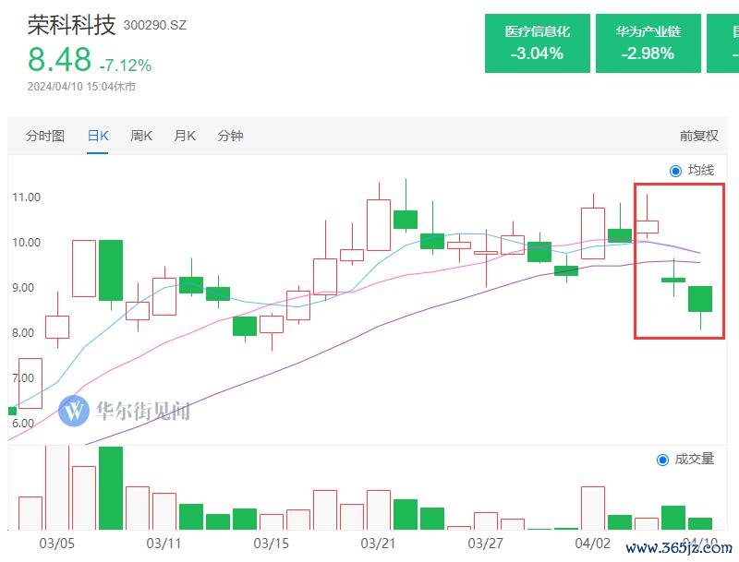Switch to 分钟 tab
739x562 pixels.
pos(230,136)
